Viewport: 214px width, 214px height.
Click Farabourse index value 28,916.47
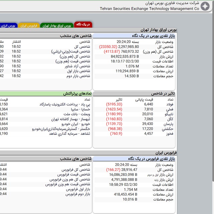(x=129, y=170)
